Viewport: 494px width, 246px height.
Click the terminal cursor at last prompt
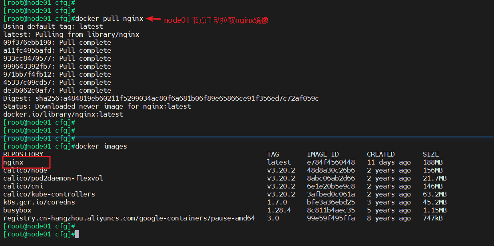[77, 234]
